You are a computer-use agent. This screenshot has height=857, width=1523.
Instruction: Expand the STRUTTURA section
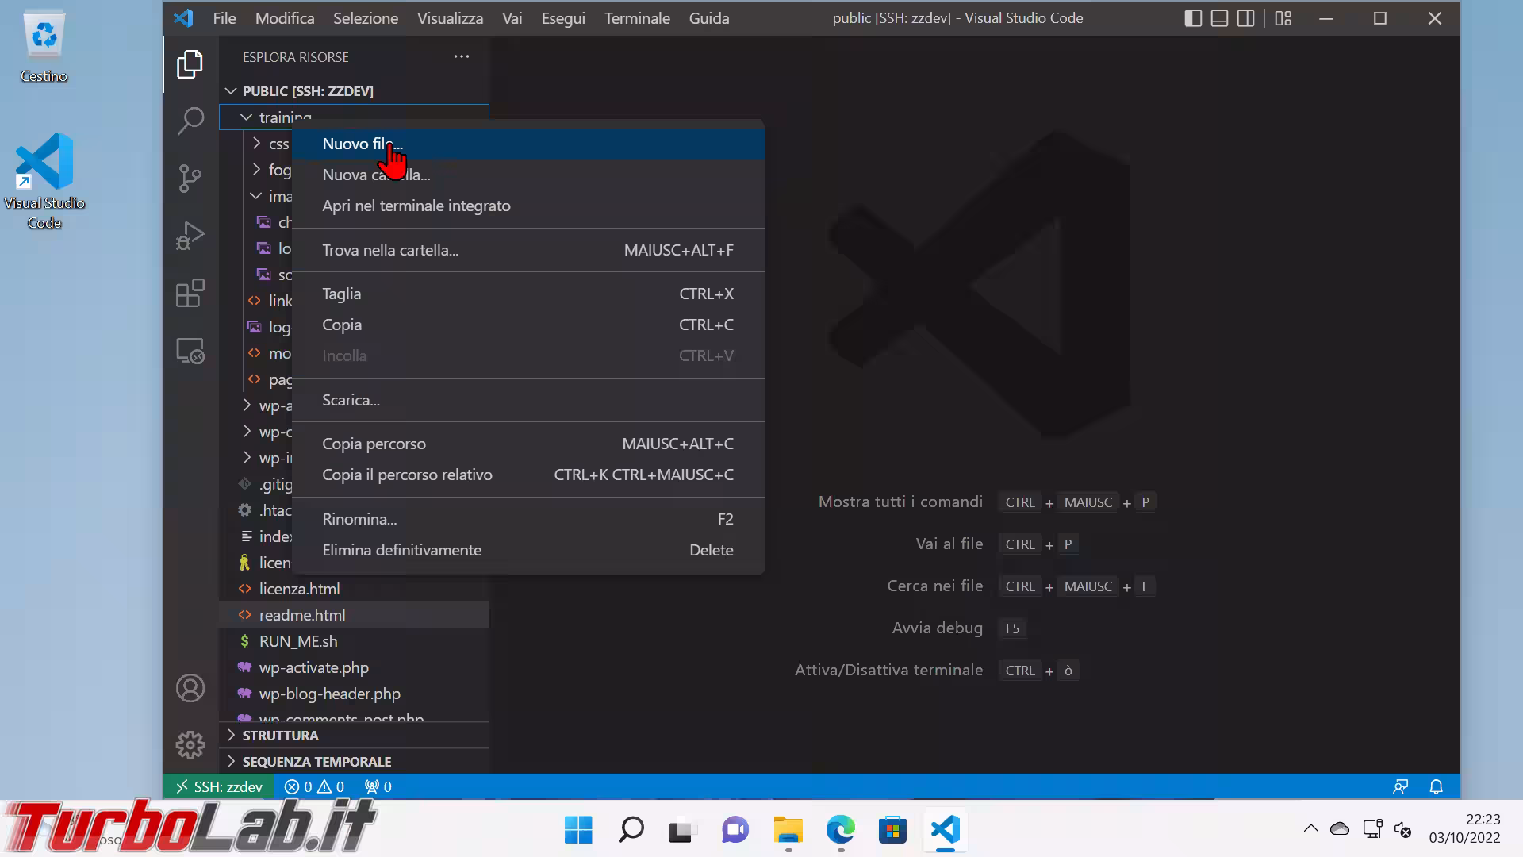[x=280, y=736]
